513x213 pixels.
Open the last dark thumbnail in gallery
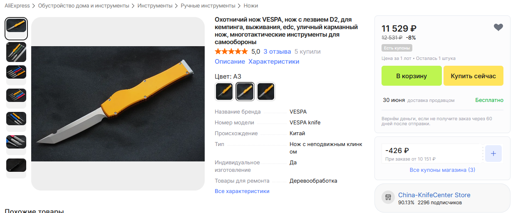(16, 165)
